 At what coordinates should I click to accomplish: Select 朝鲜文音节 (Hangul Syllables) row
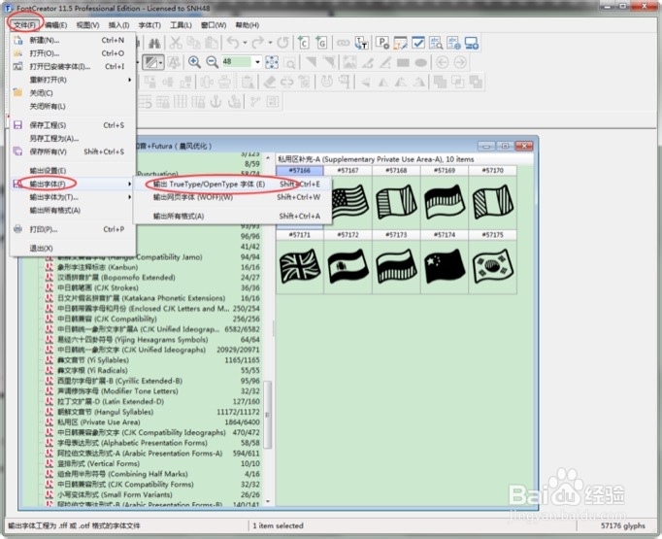(152, 412)
